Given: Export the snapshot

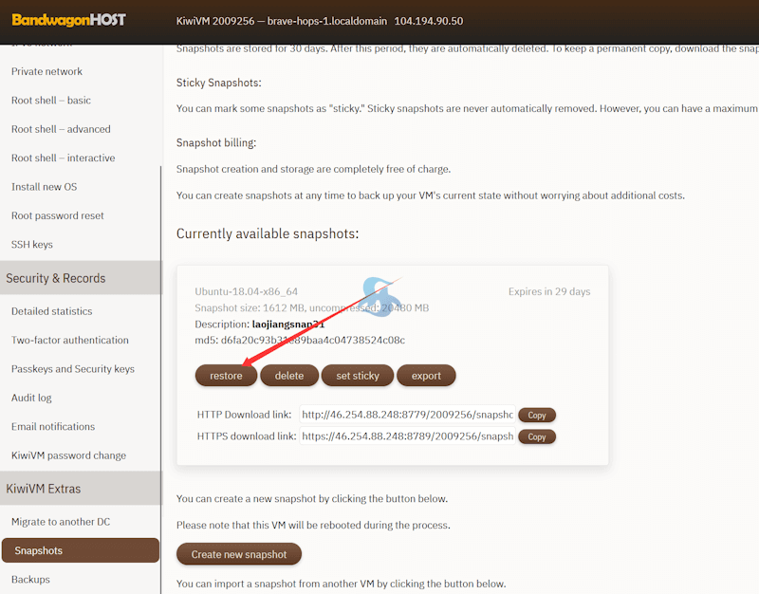Looking at the screenshot, I should pos(426,376).
